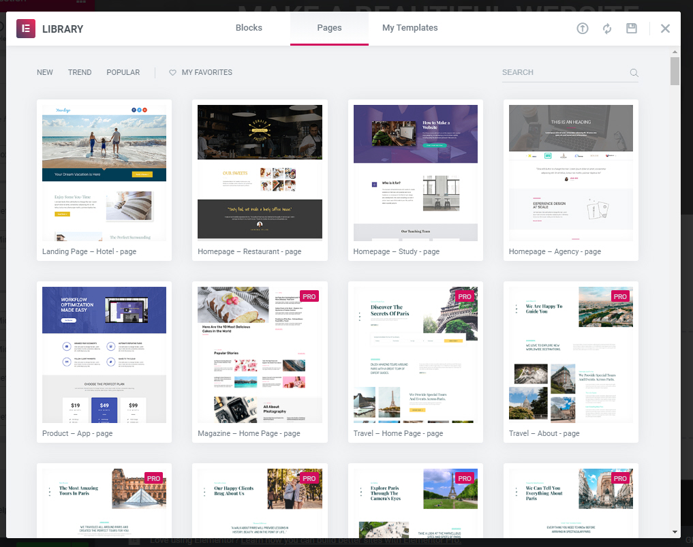Image resolution: width=693 pixels, height=547 pixels.
Task: Click 'Travel – About - page' title
Action: pyautogui.click(x=544, y=433)
